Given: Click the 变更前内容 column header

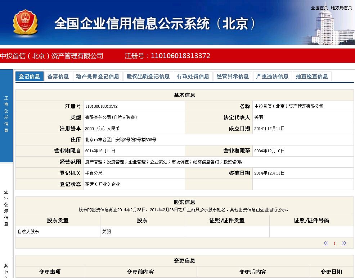Looking at the screenshot, I should click(x=140, y=272).
